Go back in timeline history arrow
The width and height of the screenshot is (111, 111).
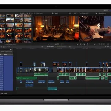click(x=42, y=47)
